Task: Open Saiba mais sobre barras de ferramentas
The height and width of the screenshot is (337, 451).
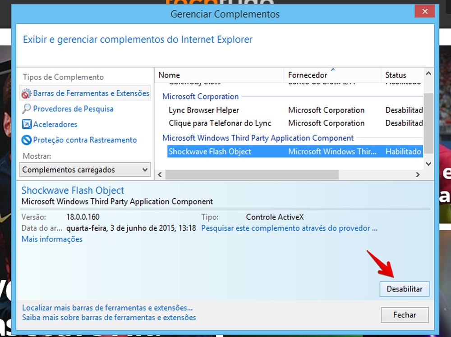Action: tap(109, 318)
